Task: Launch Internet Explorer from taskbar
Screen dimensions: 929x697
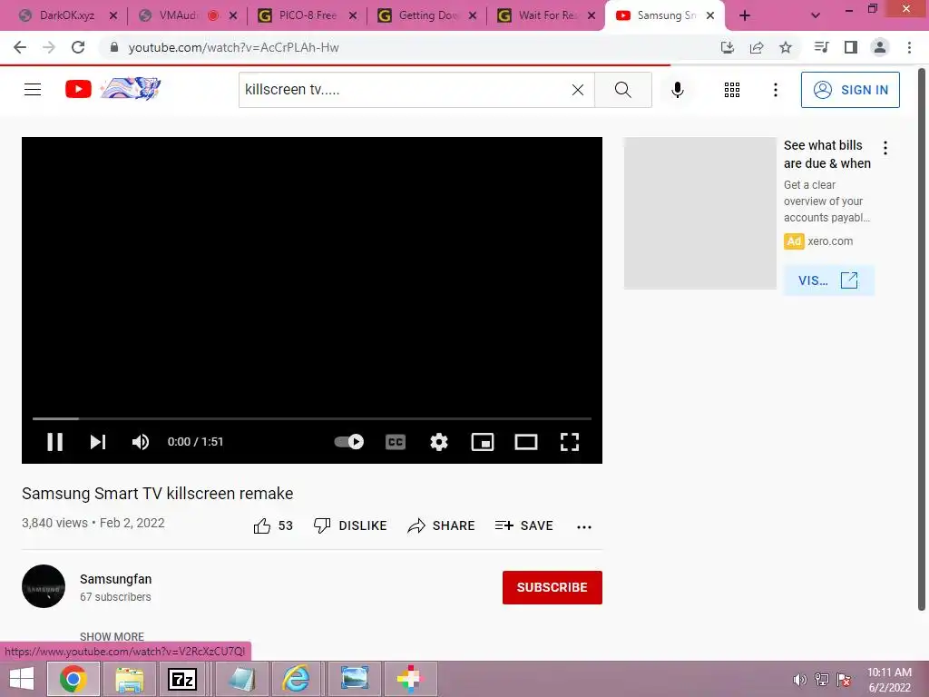Action: pos(295,679)
